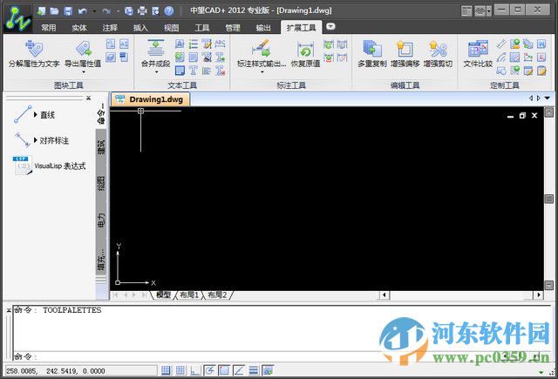The height and width of the screenshot is (379, 558).
Task: Expand the 导出属性值 dropdown arrow
Action: point(84,72)
